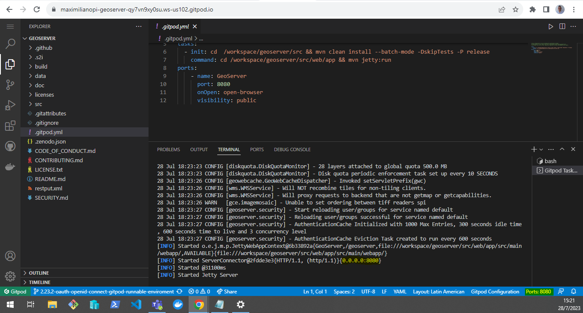Maximize the panel with the up chevron
The width and height of the screenshot is (583, 313).
[562, 149]
